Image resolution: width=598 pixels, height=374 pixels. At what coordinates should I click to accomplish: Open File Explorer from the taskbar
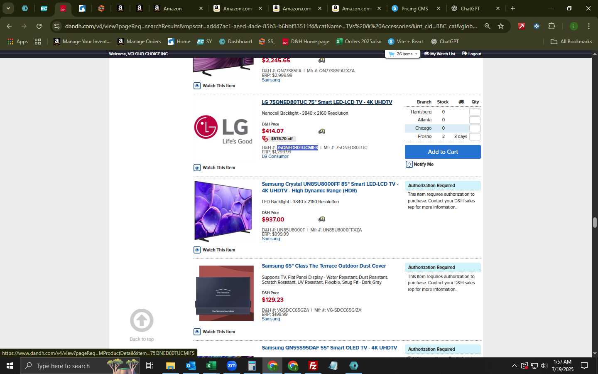click(171, 366)
